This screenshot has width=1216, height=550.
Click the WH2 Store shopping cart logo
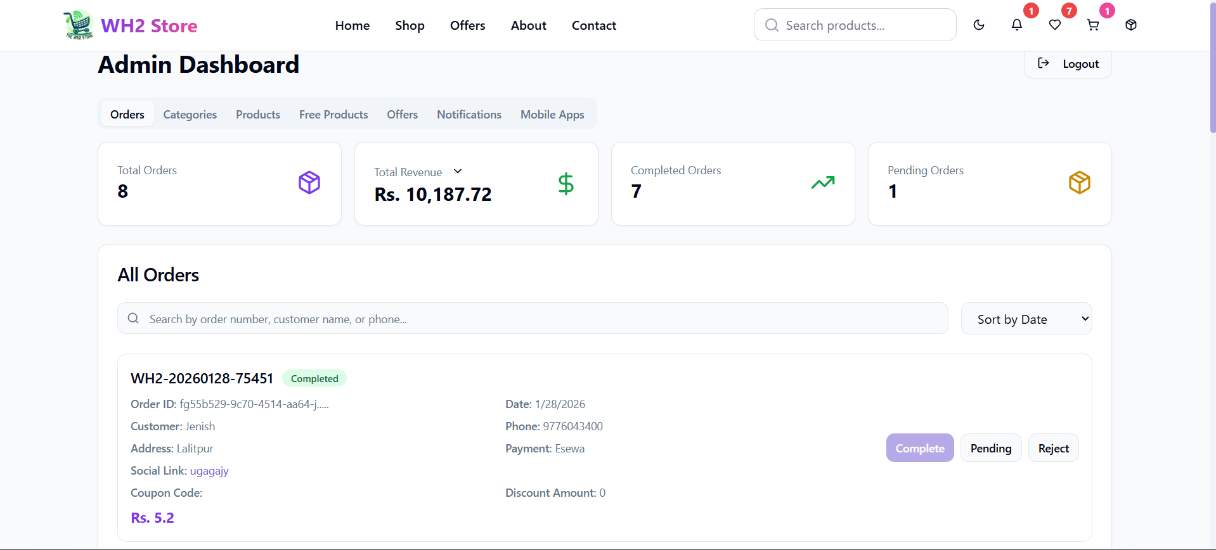coord(79,25)
